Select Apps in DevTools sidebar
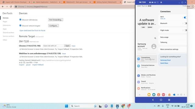 (5, 29)
